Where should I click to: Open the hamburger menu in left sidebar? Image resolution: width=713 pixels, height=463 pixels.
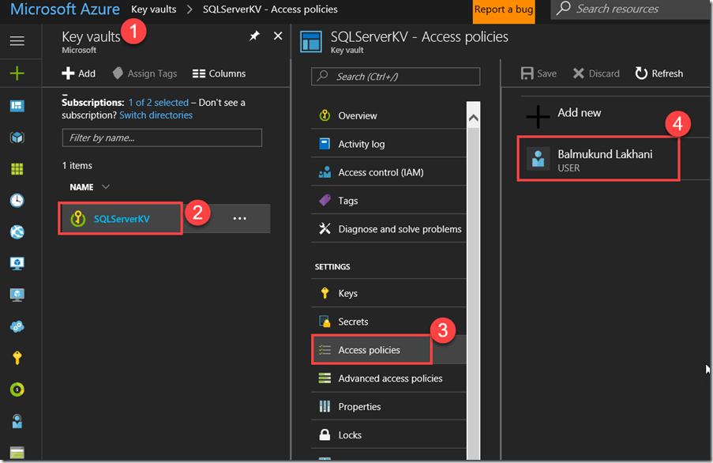(x=17, y=41)
